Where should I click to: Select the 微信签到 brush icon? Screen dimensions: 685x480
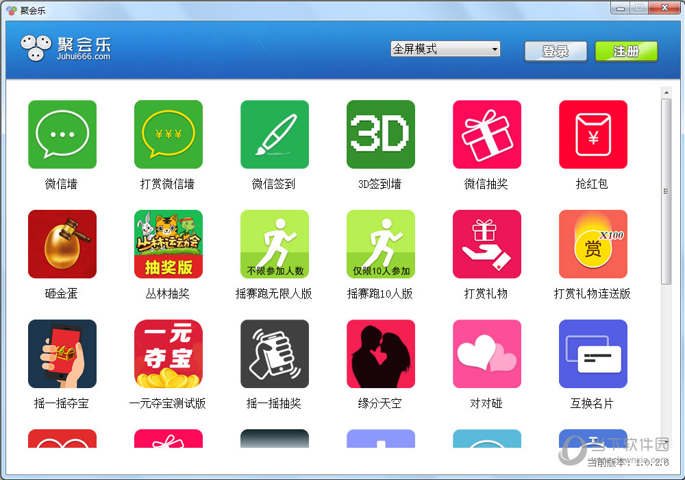point(275,134)
